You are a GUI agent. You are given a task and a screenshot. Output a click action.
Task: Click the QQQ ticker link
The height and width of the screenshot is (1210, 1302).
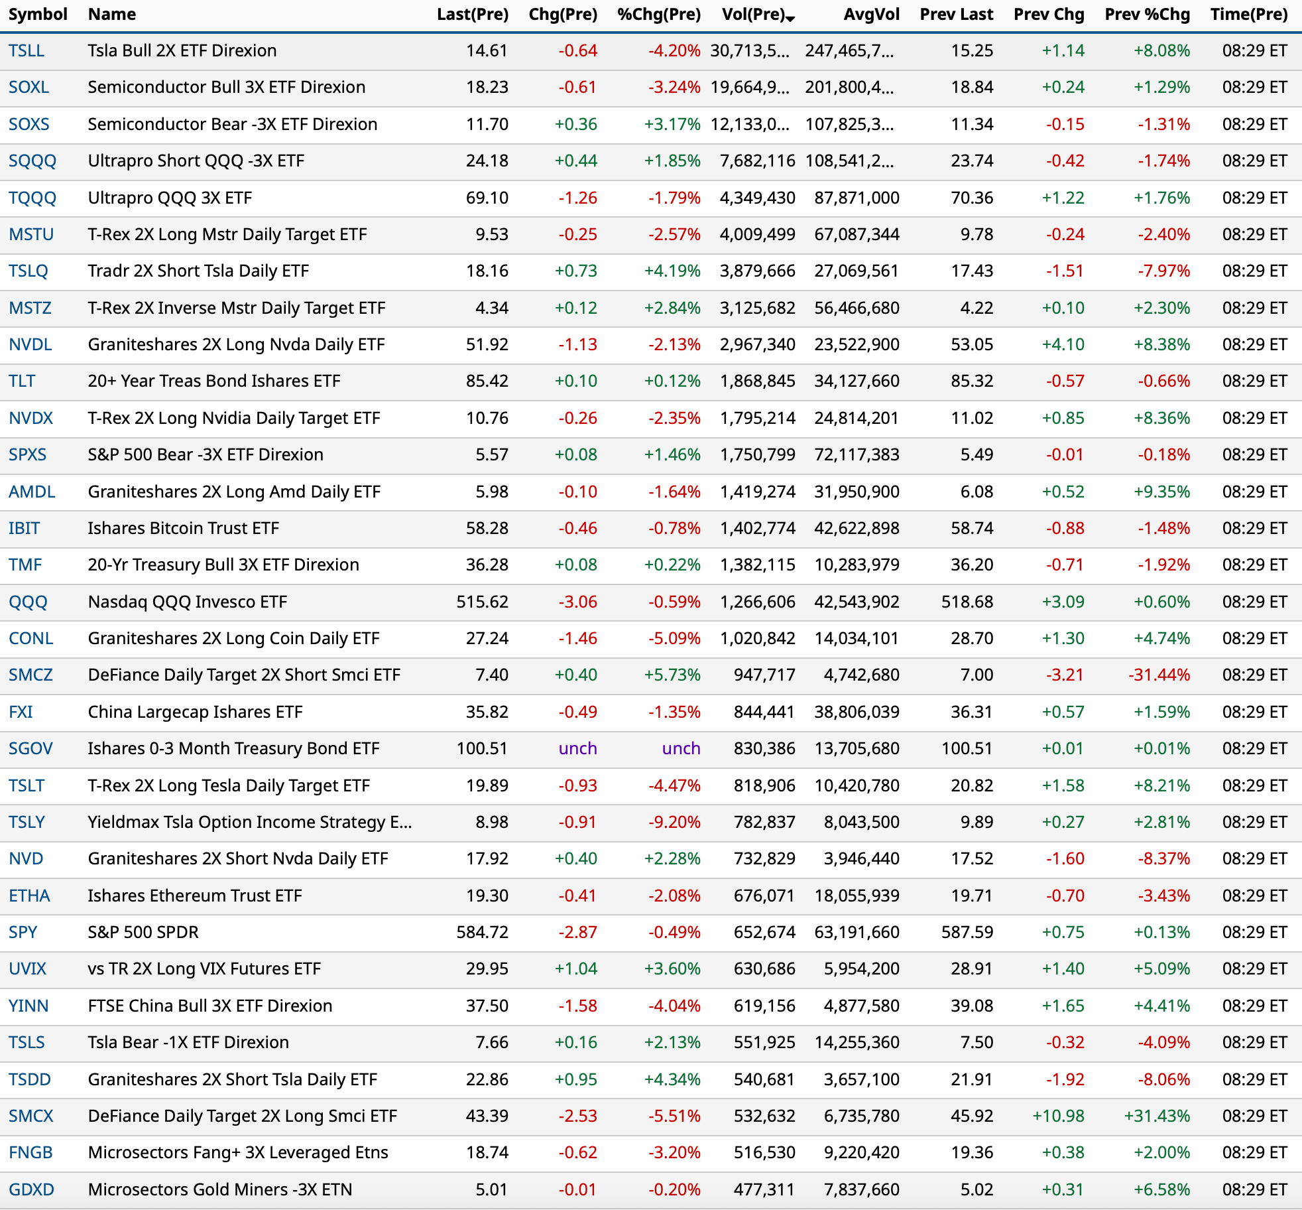[28, 602]
